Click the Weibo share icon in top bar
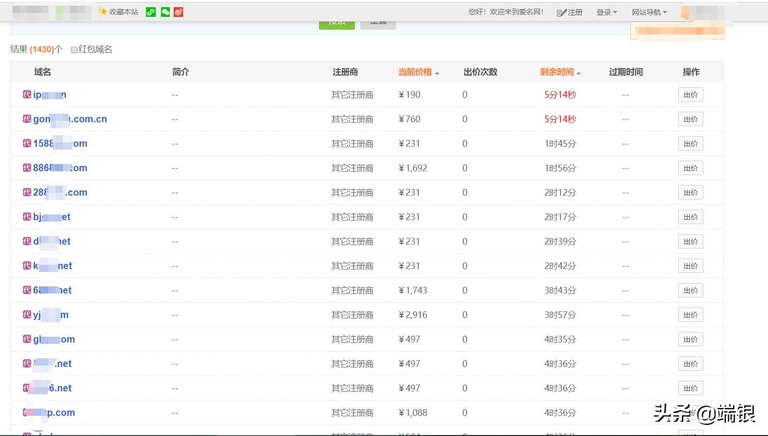The width and height of the screenshot is (768, 436). pyautogui.click(x=178, y=12)
